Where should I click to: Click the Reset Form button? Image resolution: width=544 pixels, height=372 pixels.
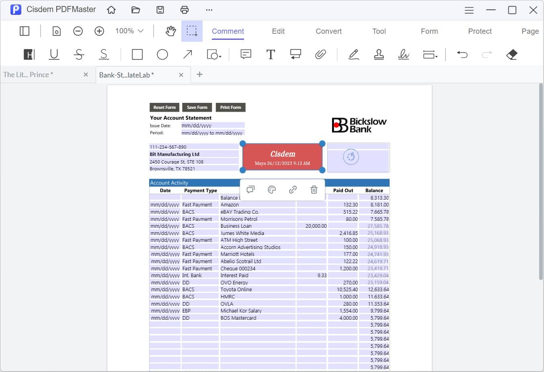point(164,107)
